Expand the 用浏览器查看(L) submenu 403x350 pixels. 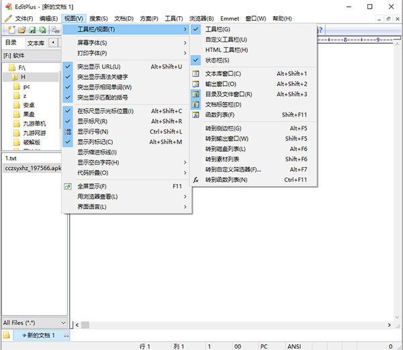[x=127, y=197]
